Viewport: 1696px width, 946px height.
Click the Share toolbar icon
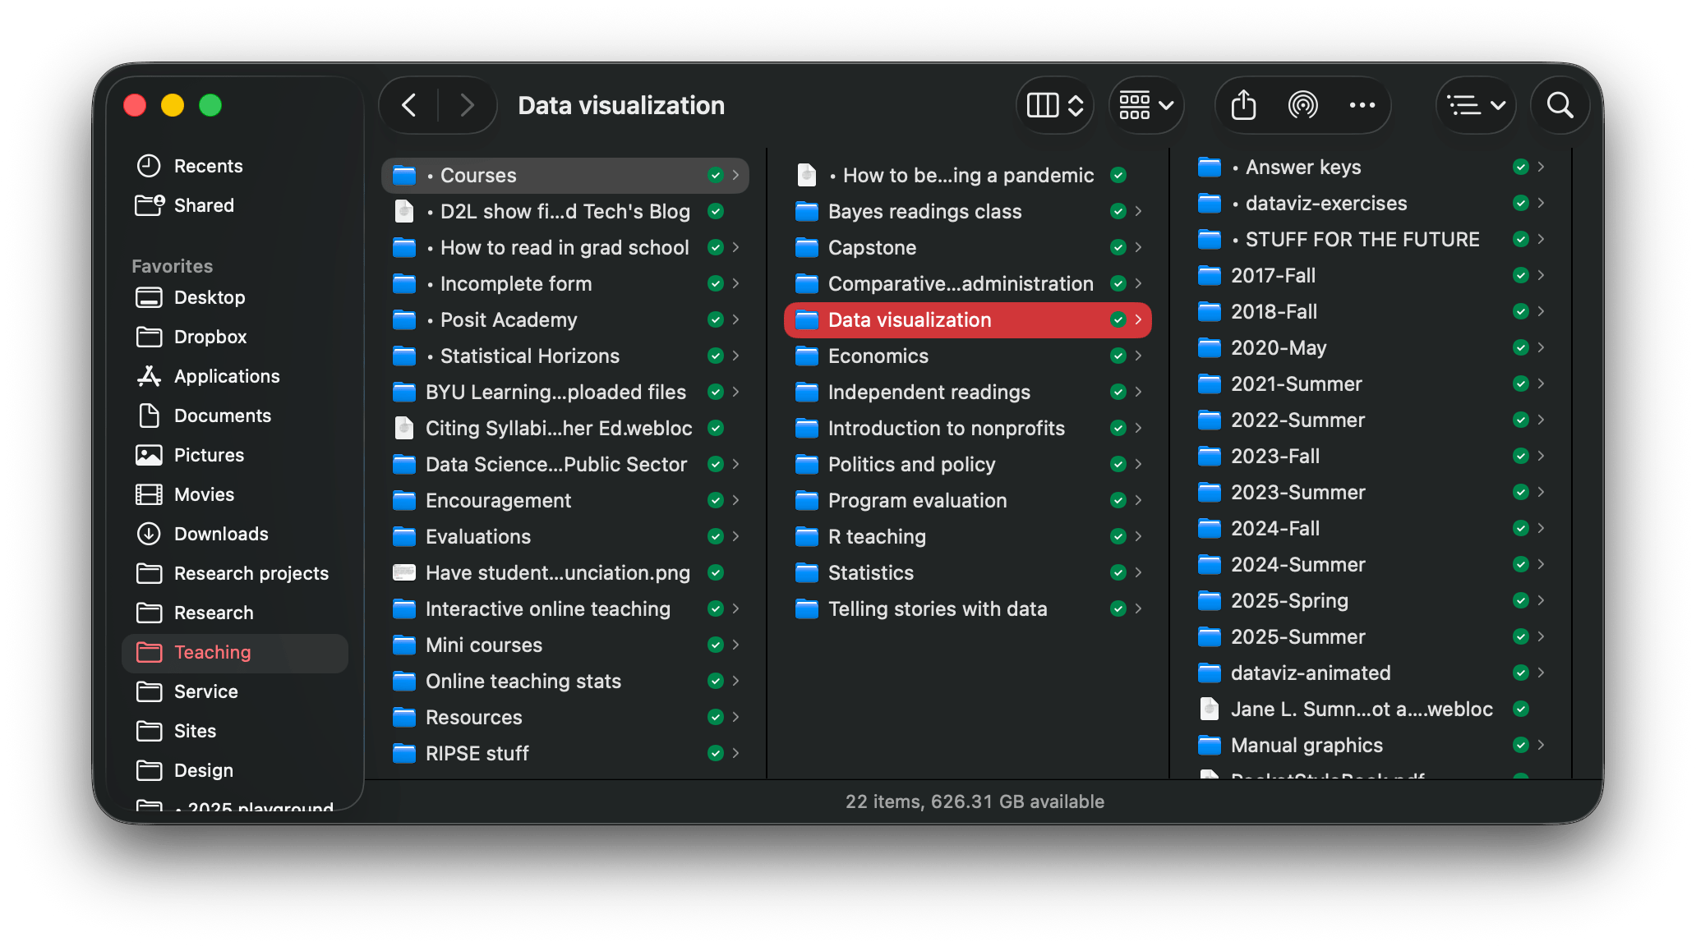[x=1243, y=105]
